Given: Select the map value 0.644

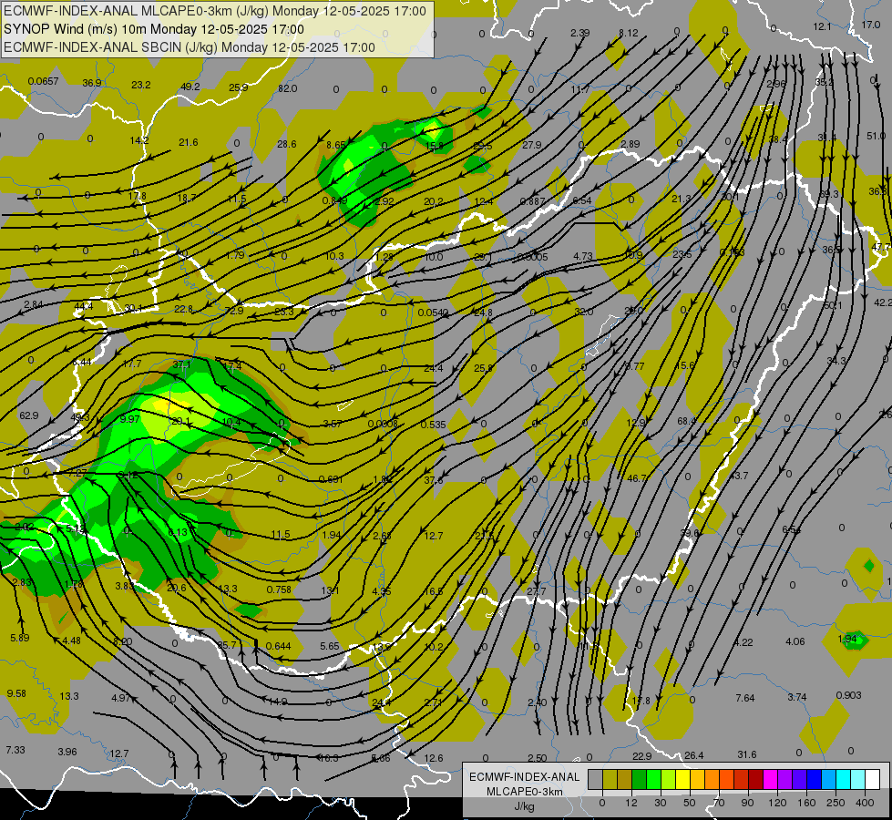Looking at the screenshot, I should coord(278,646).
